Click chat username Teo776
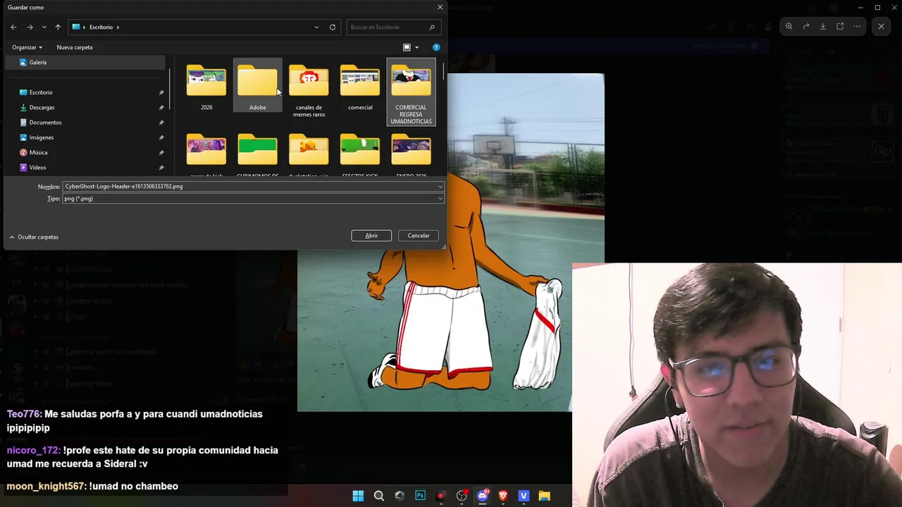Viewport: 902px width, 507px height. [24, 414]
